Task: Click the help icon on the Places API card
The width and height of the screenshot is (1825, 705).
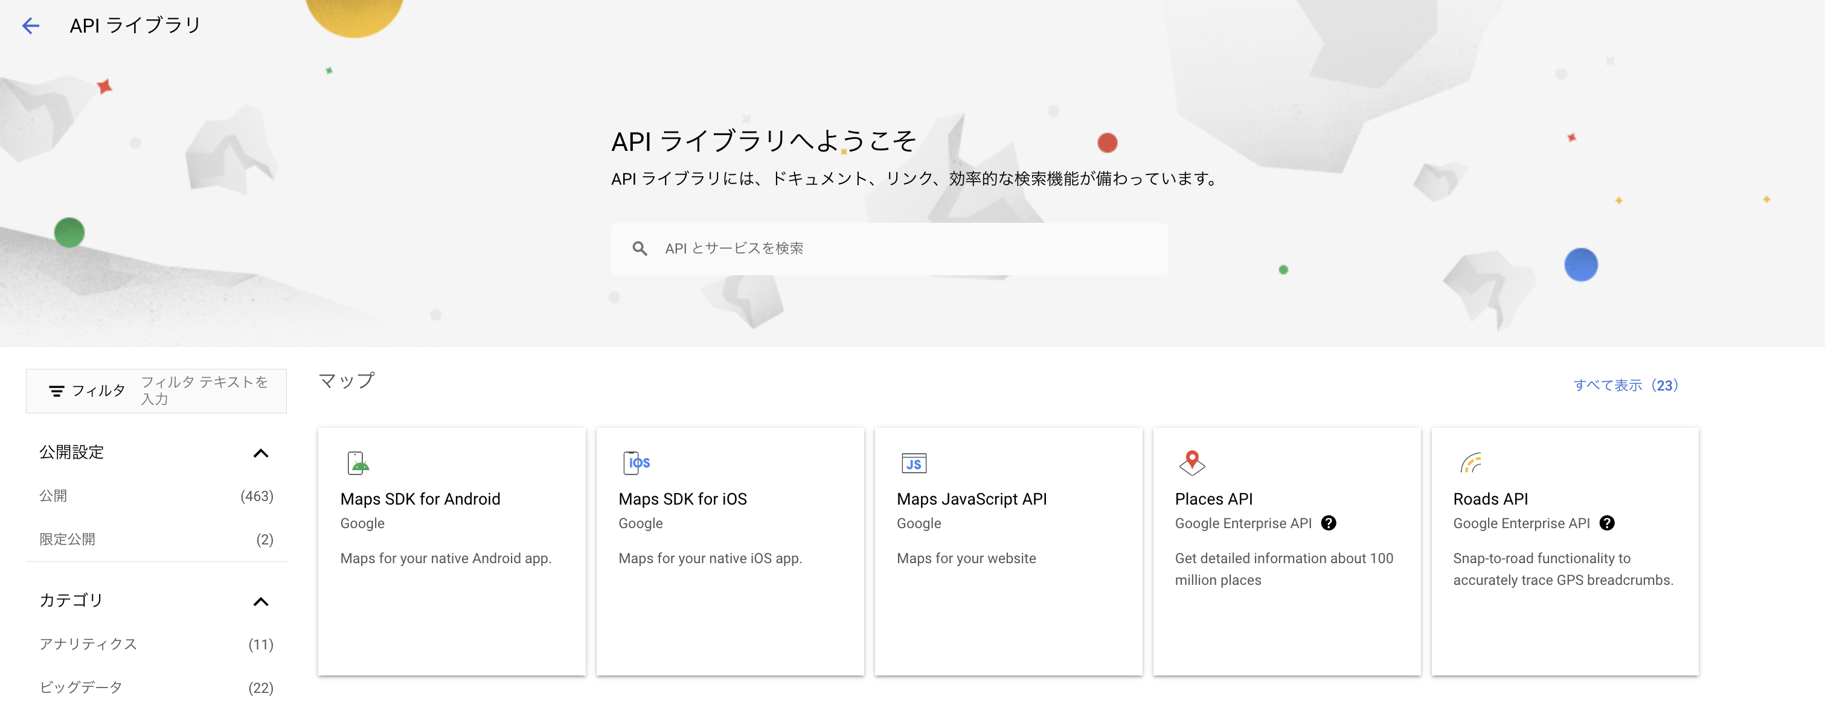Action: point(1329,523)
